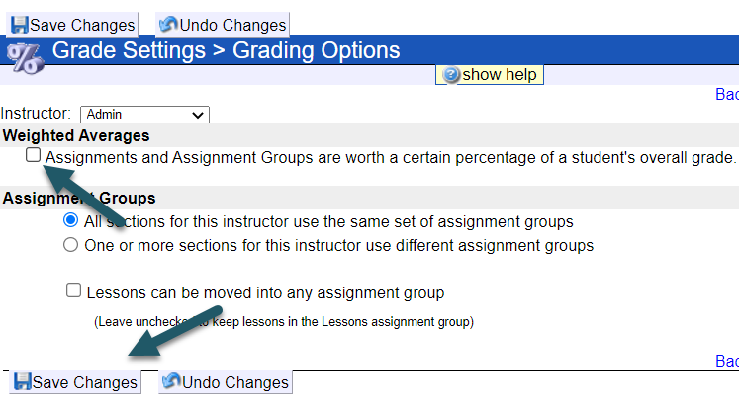739x411 pixels.
Task: Click the question mark icon beside show help
Action: [x=451, y=75]
